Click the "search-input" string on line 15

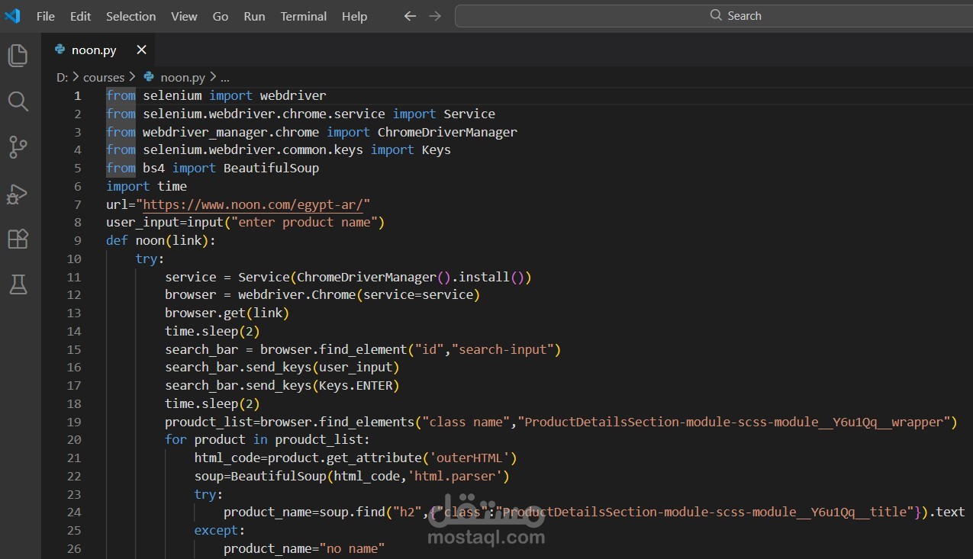(503, 349)
